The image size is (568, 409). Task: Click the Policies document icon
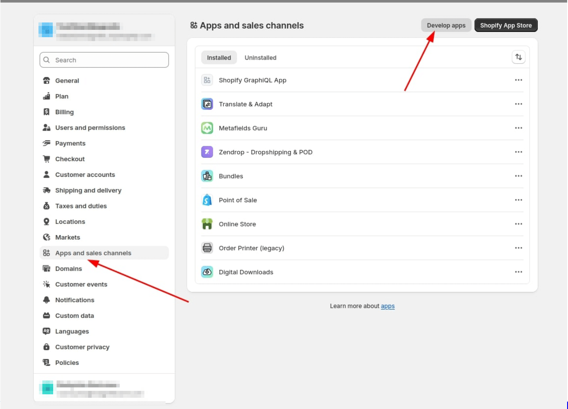47,363
